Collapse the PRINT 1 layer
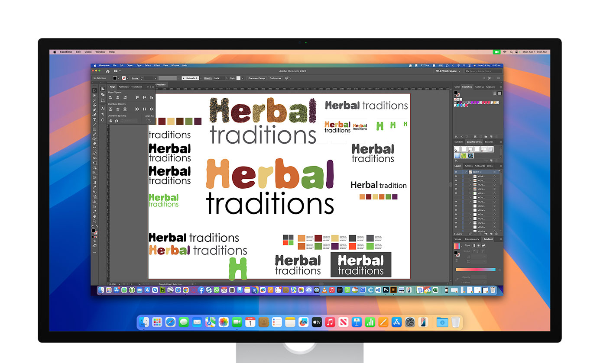This screenshot has width=600, height=363. pyautogui.click(x=465, y=172)
